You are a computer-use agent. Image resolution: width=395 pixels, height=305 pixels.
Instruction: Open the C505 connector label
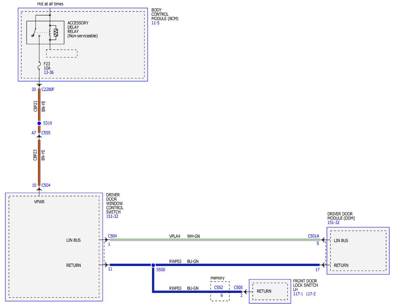pos(238,288)
